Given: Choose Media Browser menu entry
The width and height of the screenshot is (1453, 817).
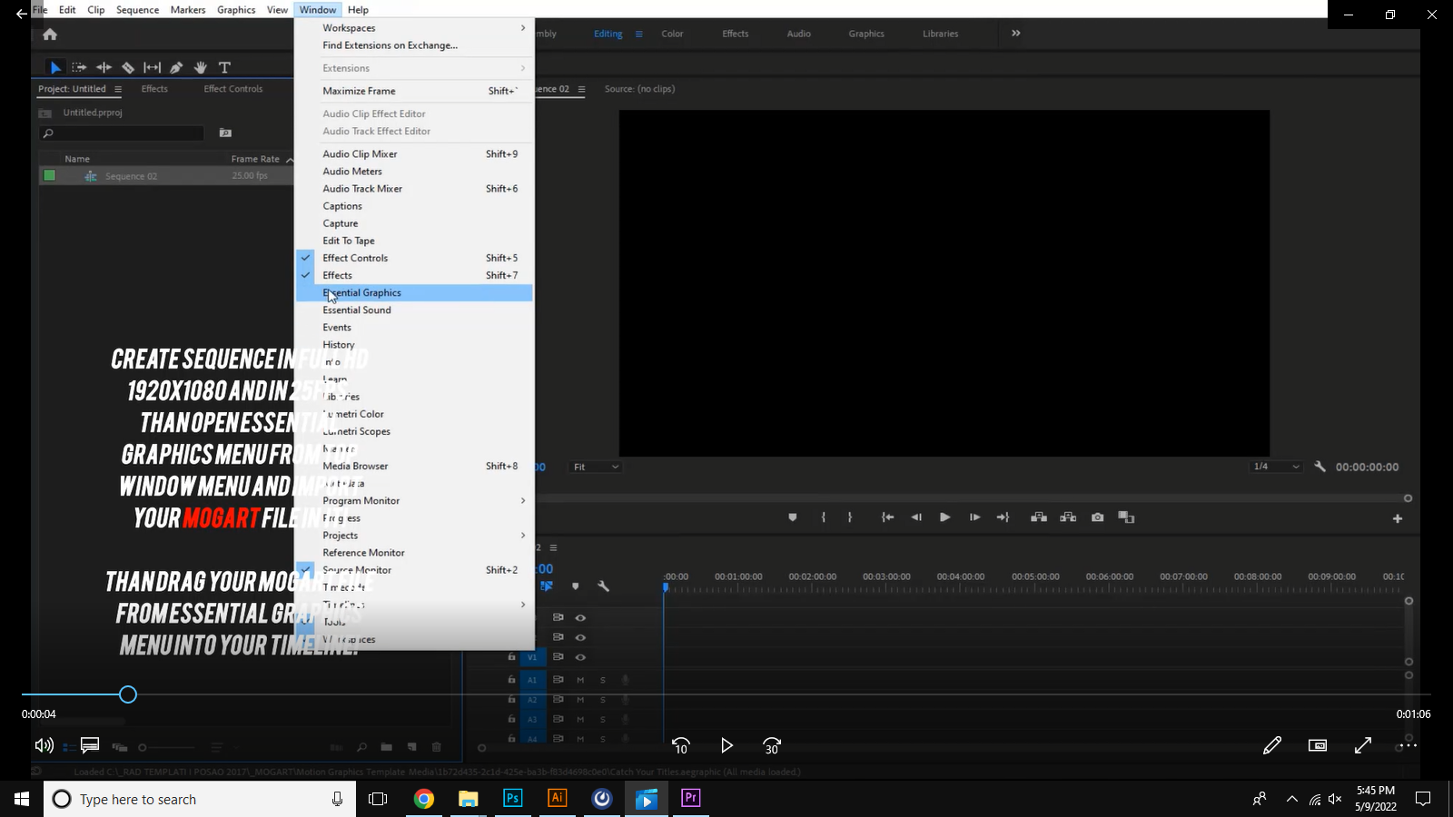Looking at the screenshot, I should [x=414, y=467].
